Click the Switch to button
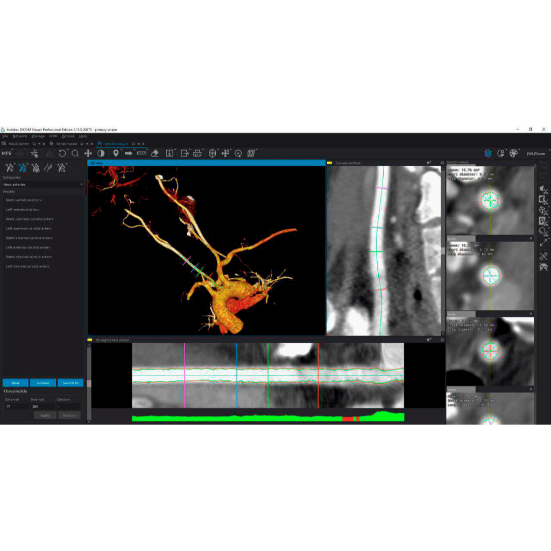 click(70, 383)
